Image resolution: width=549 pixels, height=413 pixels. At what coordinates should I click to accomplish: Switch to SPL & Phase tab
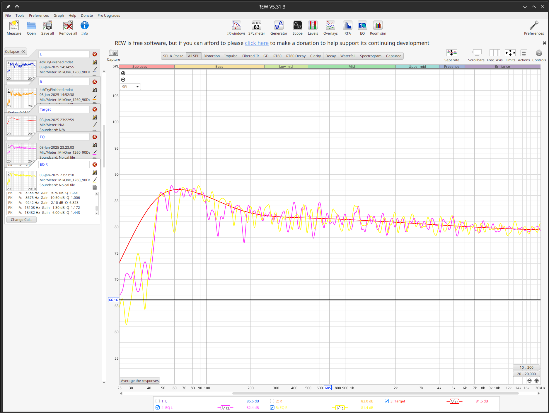click(x=173, y=56)
